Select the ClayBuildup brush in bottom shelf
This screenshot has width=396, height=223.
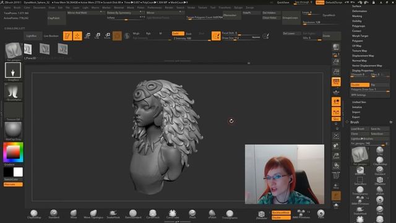34,214
